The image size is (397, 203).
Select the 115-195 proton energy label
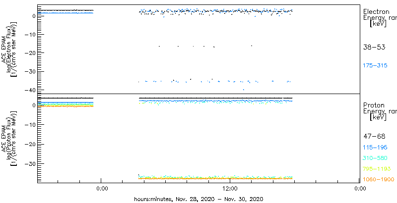pos(375,148)
